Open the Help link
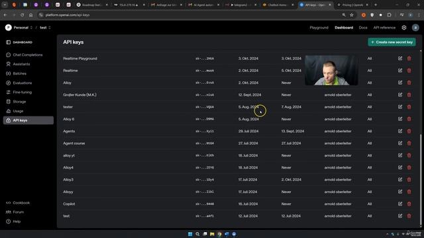The image size is (424, 238). coord(13,221)
